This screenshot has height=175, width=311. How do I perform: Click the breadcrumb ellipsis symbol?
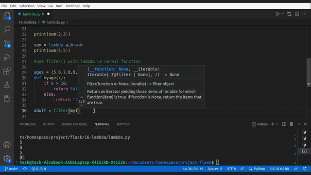(71, 22)
